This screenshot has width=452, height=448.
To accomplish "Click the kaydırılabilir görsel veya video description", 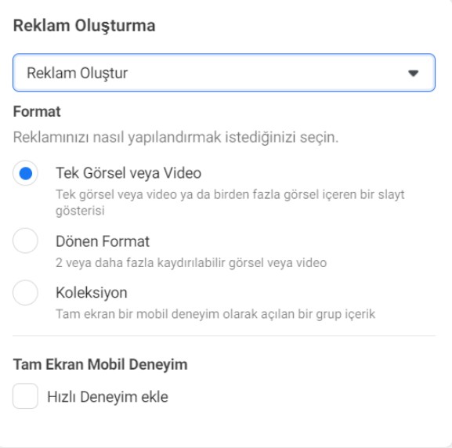I will tap(191, 263).
